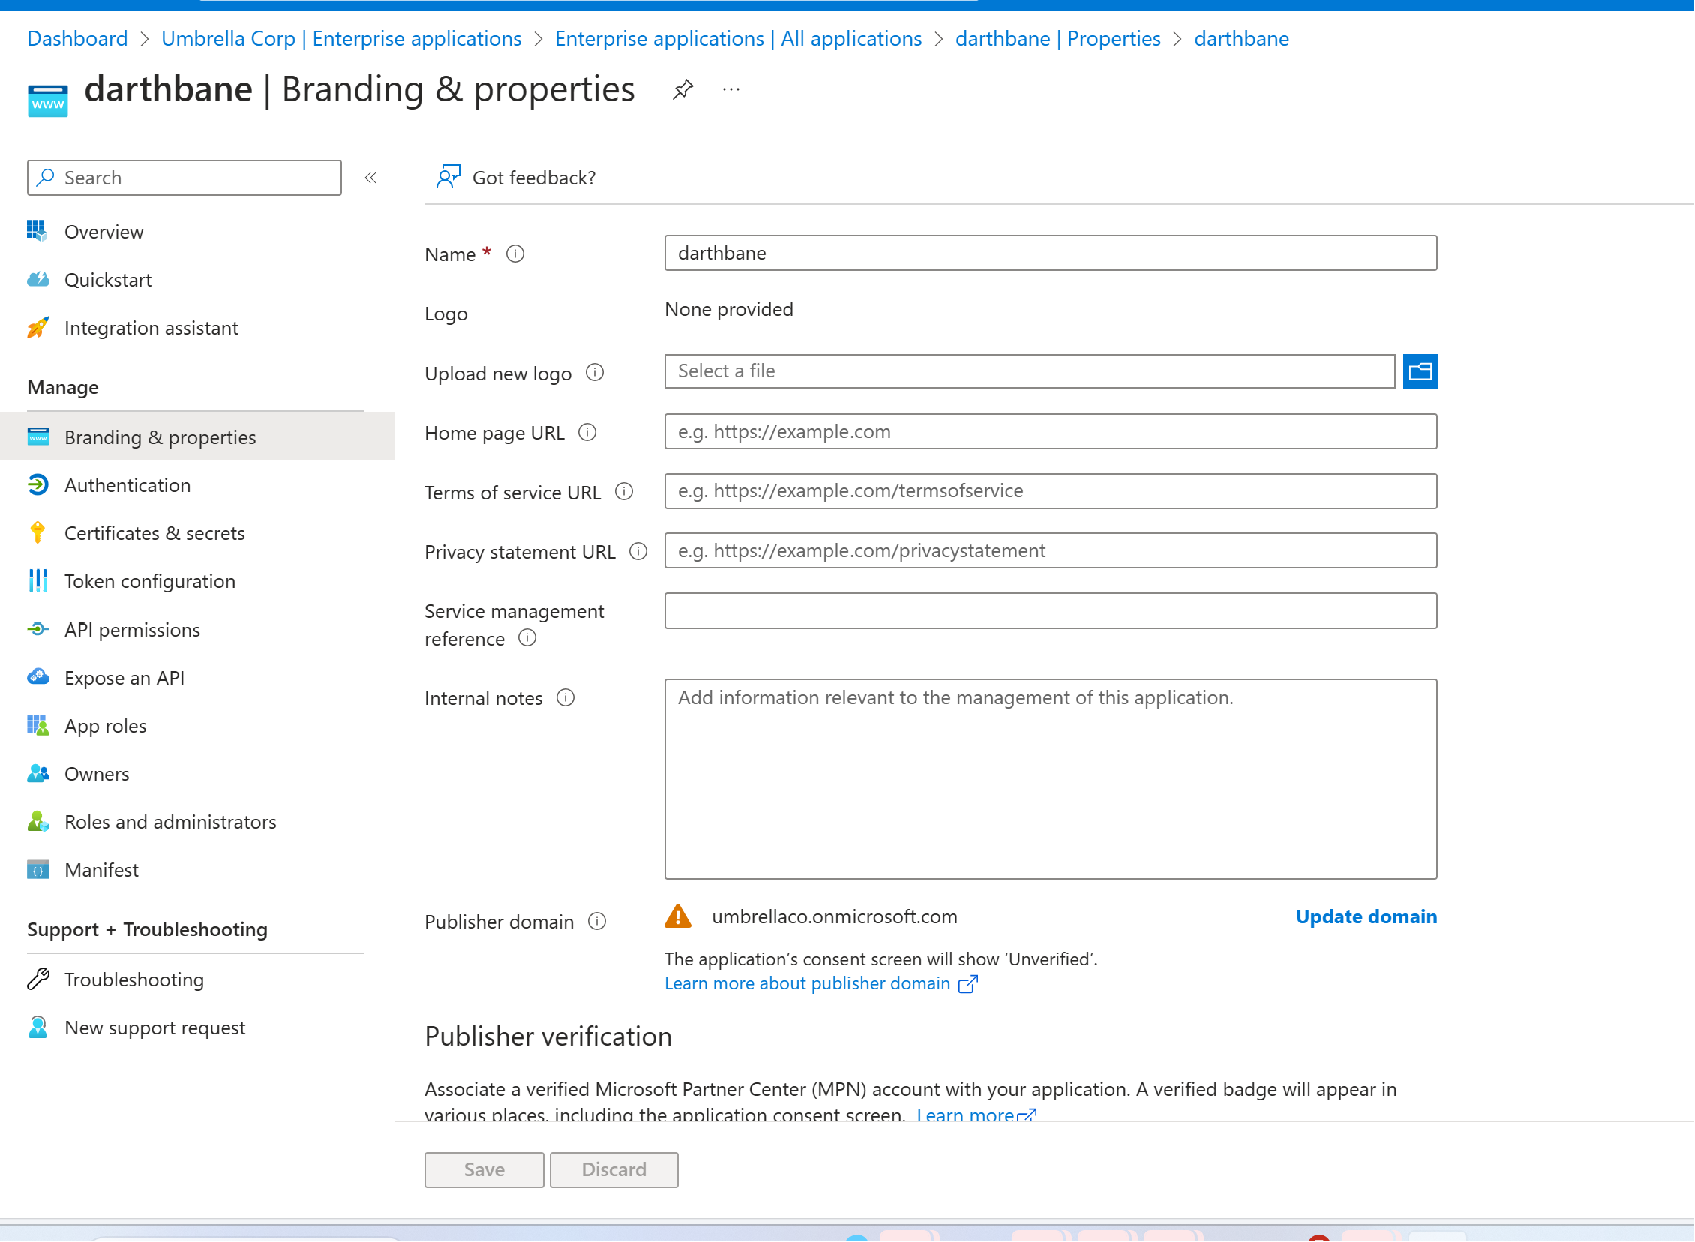Image resolution: width=1695 pixels, height=1242 pixels.
Task: Focus the Internal notes text area
Action: click(x=1050, y=779)
